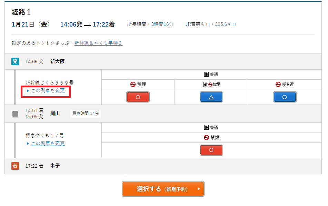Select the blue ○ seat under 喫R近
The width and height of the screenshot is (328, 206).
285,97
